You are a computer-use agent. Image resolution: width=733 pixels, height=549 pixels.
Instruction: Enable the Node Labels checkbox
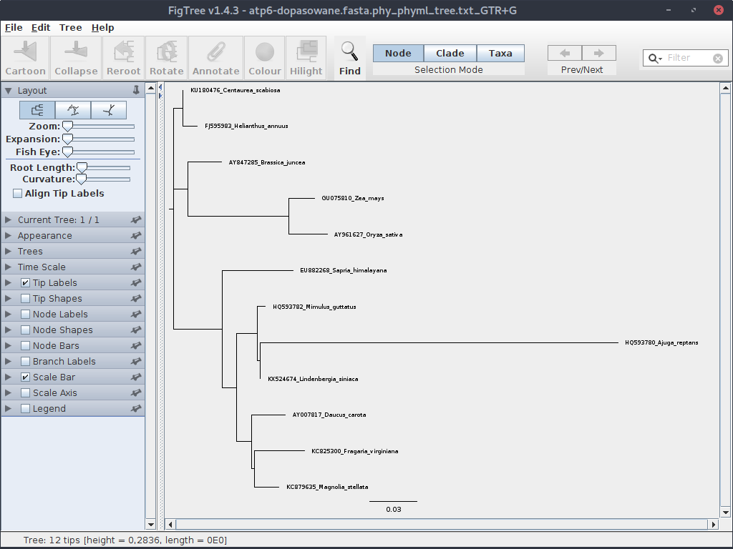26,315
